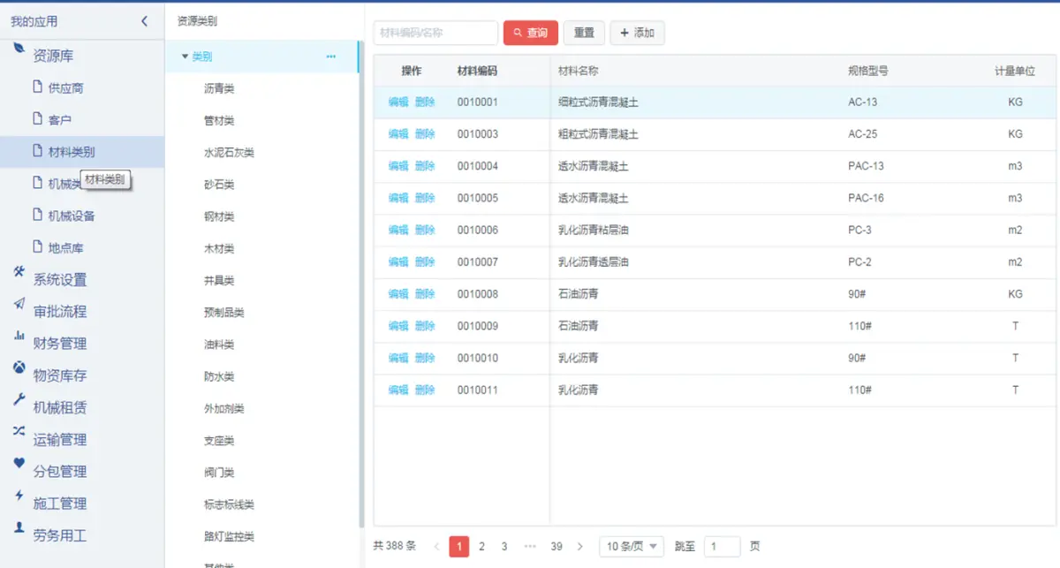The image size is (1060, 568).
Task: Click 删除 link for material 0010005
Action: [x=425, y=199]
